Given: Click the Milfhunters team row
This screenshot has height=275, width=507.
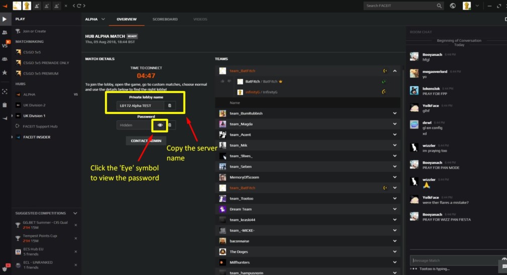Looking at the screenshot, I should click(x=307, y=262).
